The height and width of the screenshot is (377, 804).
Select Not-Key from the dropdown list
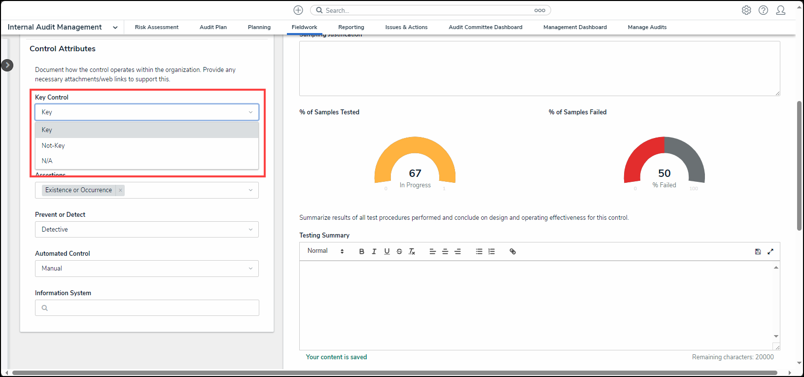(53, 145)
